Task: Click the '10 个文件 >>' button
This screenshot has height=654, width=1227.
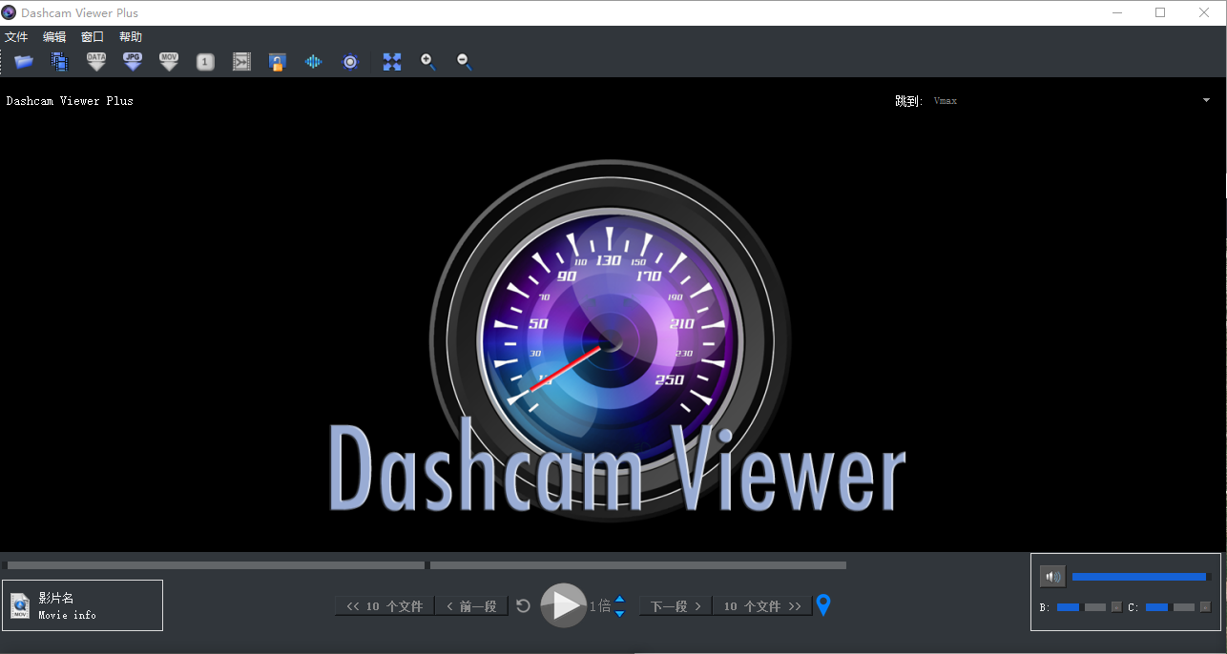Action: click(x=762, y=606)
